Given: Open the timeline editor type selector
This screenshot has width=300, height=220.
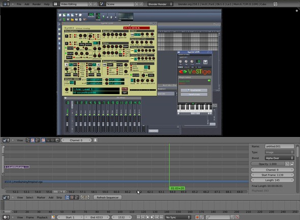Looking at the screenshot, I should point(6,217).
